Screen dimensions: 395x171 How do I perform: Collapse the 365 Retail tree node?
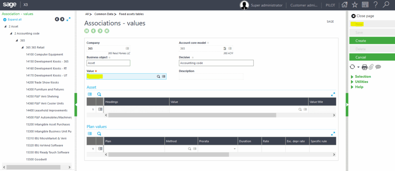click(x=22, y=47)
